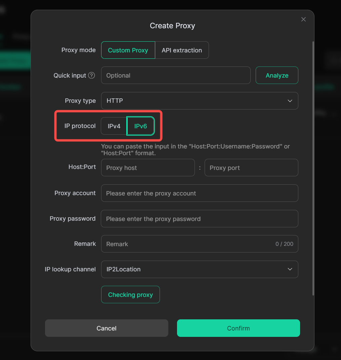Open the Quick input help question mark
This screenshot has height=360, width=341.
coord(91,75)
